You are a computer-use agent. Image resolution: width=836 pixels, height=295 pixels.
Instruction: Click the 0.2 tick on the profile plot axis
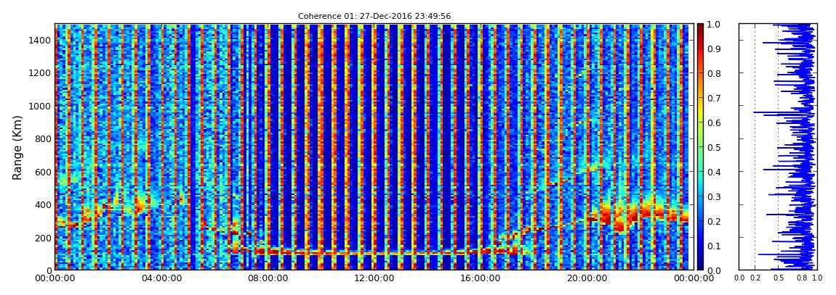755,278
